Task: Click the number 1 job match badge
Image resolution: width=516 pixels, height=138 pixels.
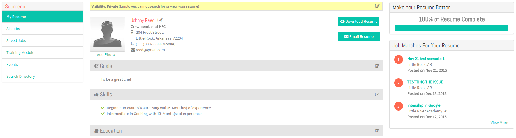Action: [399, 60]
